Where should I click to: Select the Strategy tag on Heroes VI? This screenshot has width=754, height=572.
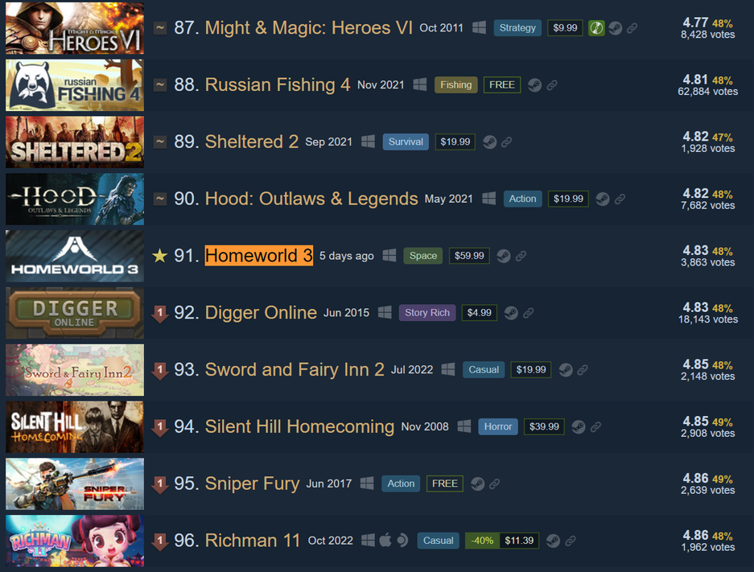click(517, 28)
